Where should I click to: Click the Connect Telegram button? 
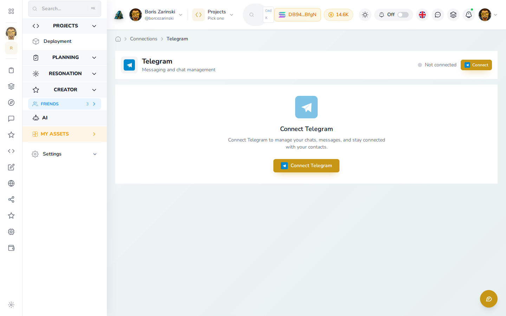click(306, 166)
